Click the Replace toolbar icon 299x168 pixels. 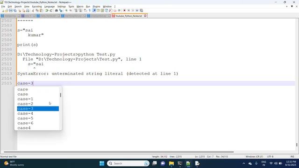click(61, 10)
